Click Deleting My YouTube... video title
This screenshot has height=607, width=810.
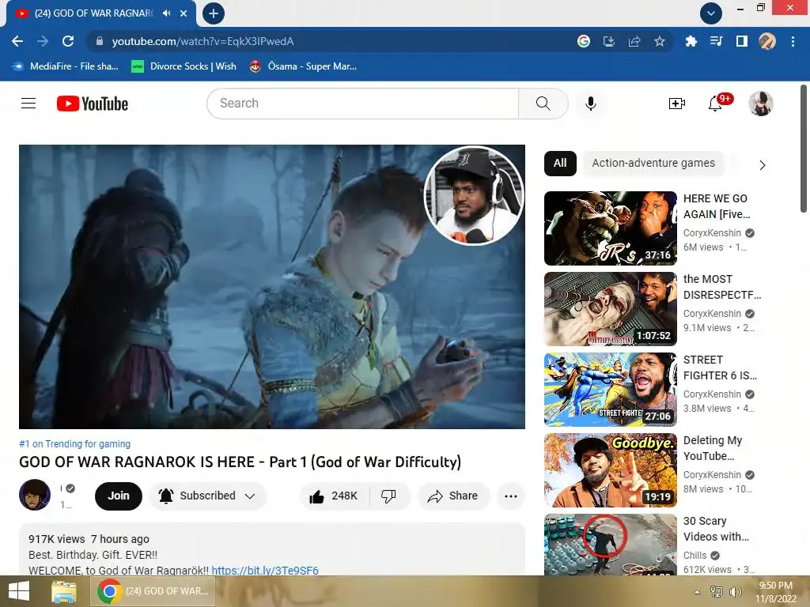tap(713, 447)
